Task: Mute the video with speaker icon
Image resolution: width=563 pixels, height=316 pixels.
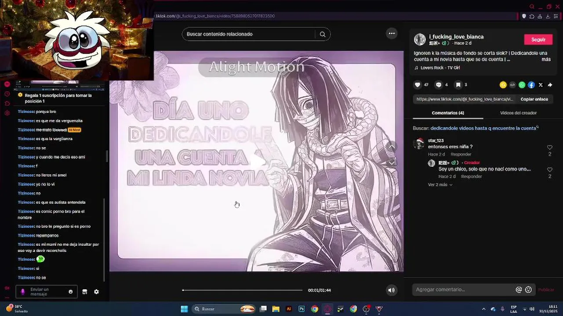Action: (x=391, y=290)
